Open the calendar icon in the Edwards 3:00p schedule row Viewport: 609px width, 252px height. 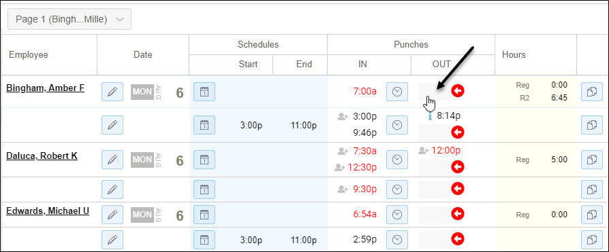[x=204, y=240]
